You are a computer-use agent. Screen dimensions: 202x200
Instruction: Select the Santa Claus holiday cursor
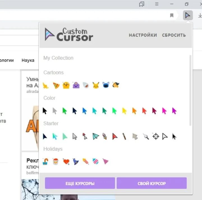click(x=56, y=162)
